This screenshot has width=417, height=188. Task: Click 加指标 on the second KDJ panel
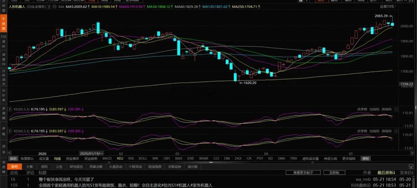tap(375, 131)
